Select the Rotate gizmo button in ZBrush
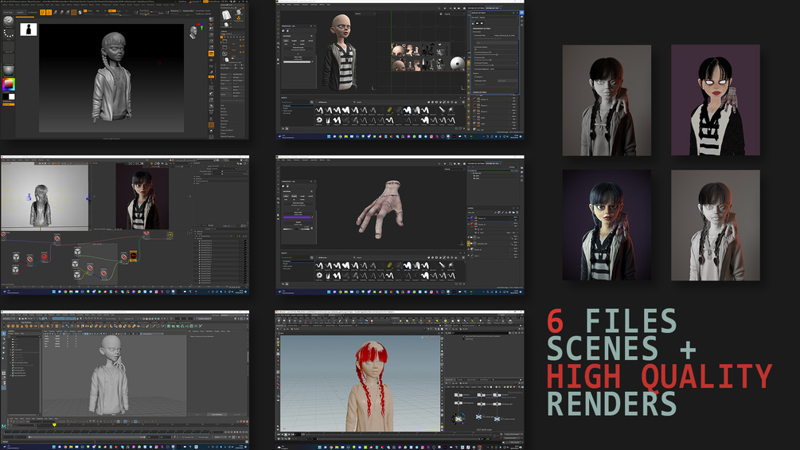The image size is (800, 450). pos(68,12)
